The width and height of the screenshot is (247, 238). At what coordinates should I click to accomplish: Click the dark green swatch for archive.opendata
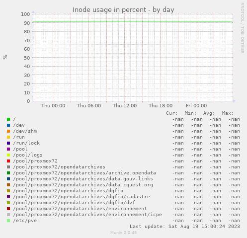[8, 173]
